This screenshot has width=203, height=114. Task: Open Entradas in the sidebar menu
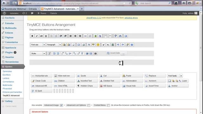[10, 23]
